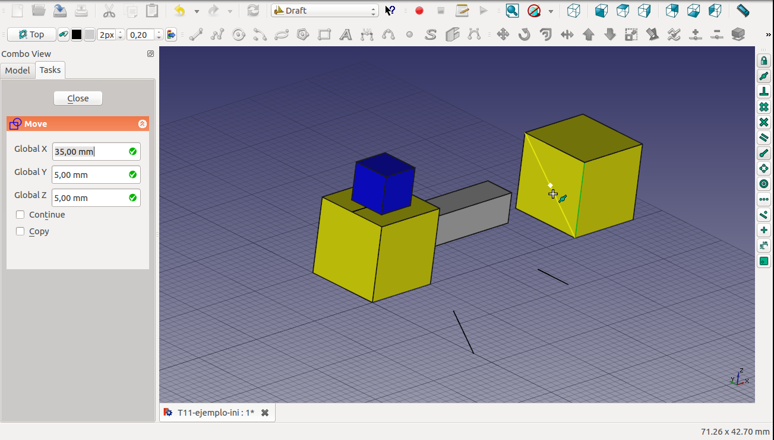Click the Fit All zoom icon

[512, 11]
